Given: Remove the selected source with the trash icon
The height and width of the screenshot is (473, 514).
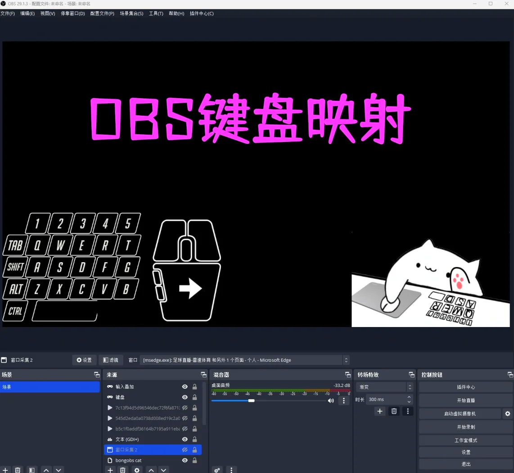Looking at the screenshot, I should coord(122,470).
